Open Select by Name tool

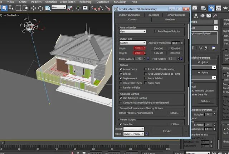(11, 8)
